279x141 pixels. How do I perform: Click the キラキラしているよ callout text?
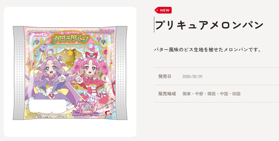click(x=93, y=101)
